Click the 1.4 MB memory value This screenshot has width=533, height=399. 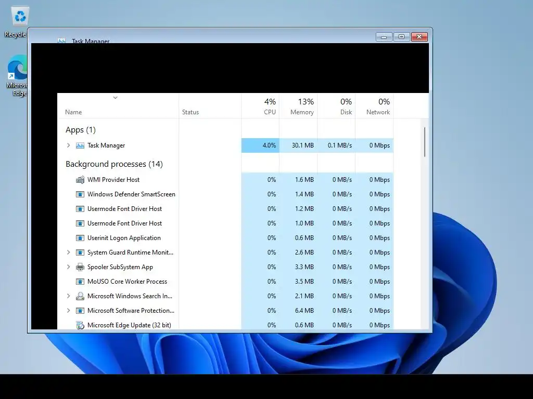pyautogui.click(x=304, y=194)
